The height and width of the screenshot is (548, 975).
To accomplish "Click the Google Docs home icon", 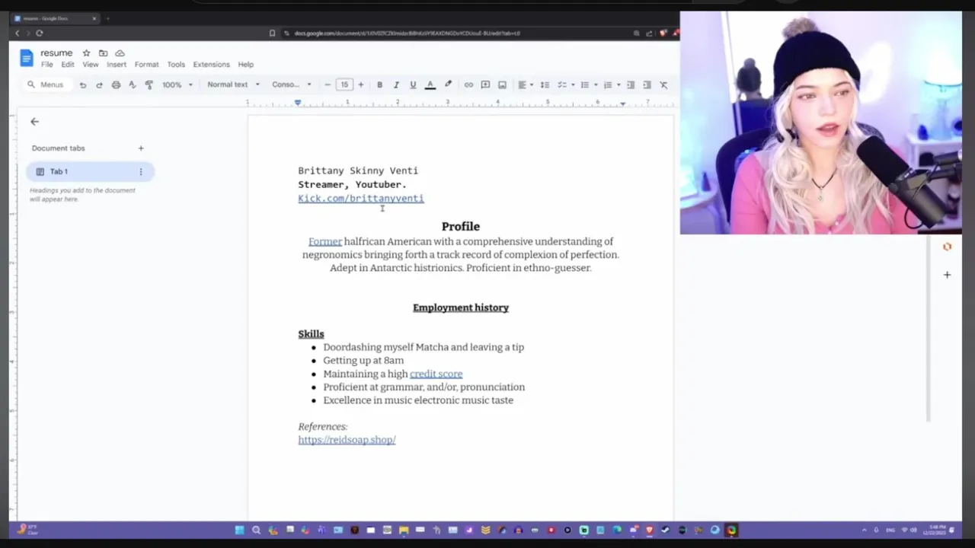I will tap(27, 58).
